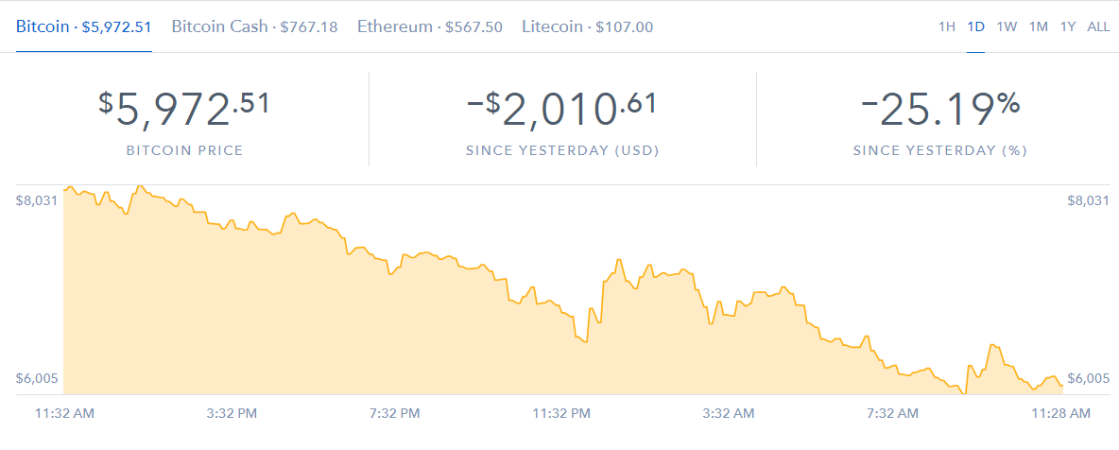
Task: Show the 1M price history
Action: click(1039, 26)
